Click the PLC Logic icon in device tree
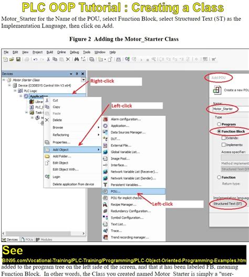249x277 pixels. pyautogui.click(x=20, y=91)
